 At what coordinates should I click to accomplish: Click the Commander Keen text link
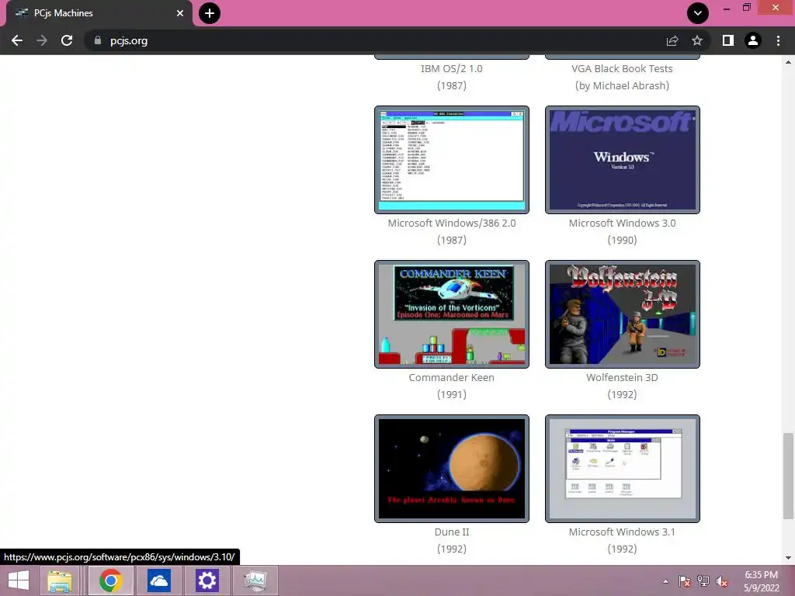pyautogui.click(x=452, y=378)
